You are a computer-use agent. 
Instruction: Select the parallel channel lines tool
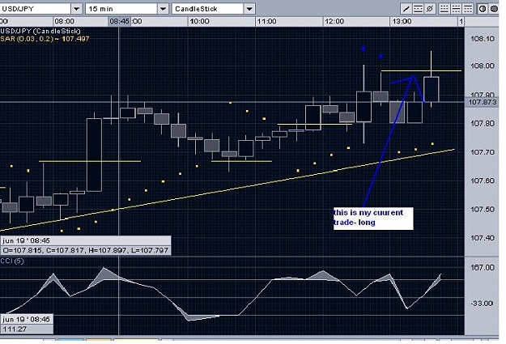tap(418, 9)
